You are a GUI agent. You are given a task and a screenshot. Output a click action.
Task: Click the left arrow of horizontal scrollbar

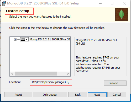click(12, 74)
